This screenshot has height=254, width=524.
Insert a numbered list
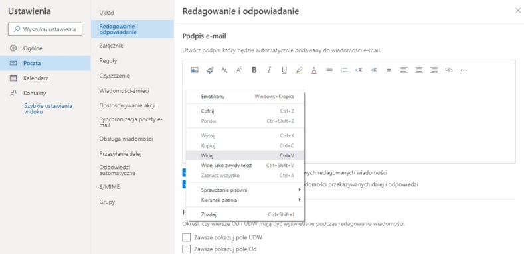coord(344,70)
